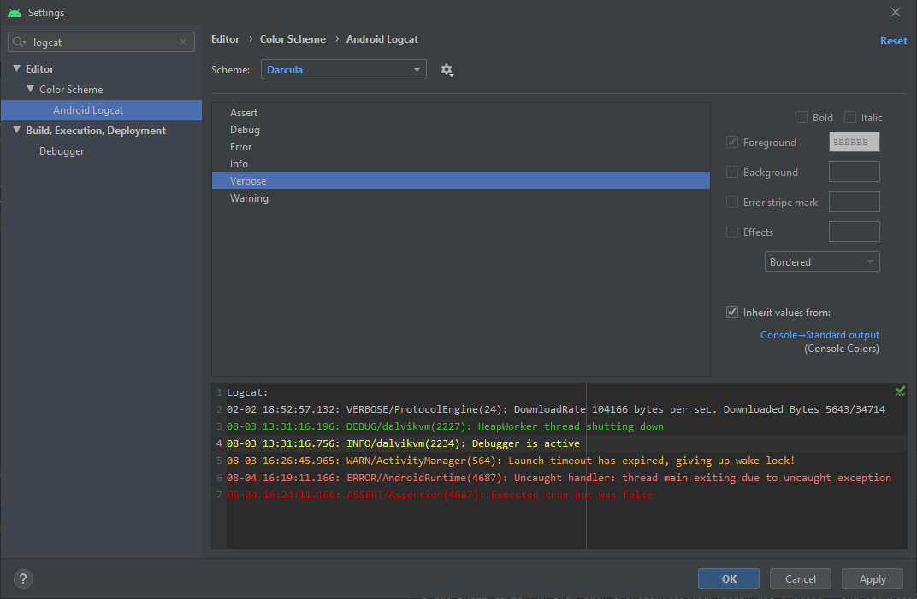
Task: Collapse the Editor tree node
Action: (17, 69)
